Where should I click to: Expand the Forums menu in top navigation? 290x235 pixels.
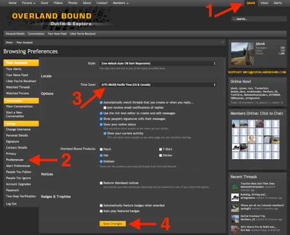(x=28, y=3)
